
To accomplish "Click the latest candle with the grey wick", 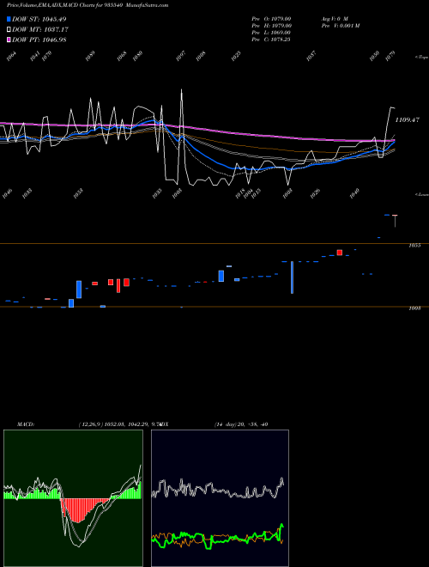I will 395,221.
